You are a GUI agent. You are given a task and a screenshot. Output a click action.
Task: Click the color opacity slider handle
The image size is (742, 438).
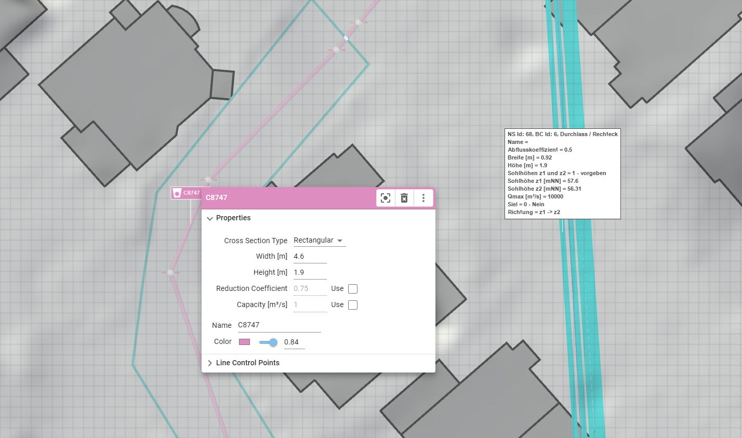coord(273,342)
